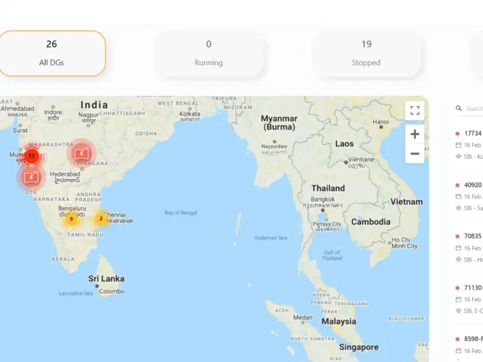Open the yellow cluster marker numbered 9
The image size is (483, 362).
71,219
